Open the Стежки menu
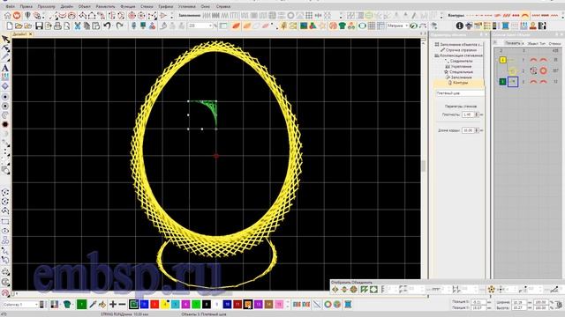 (x=147, y=6)
